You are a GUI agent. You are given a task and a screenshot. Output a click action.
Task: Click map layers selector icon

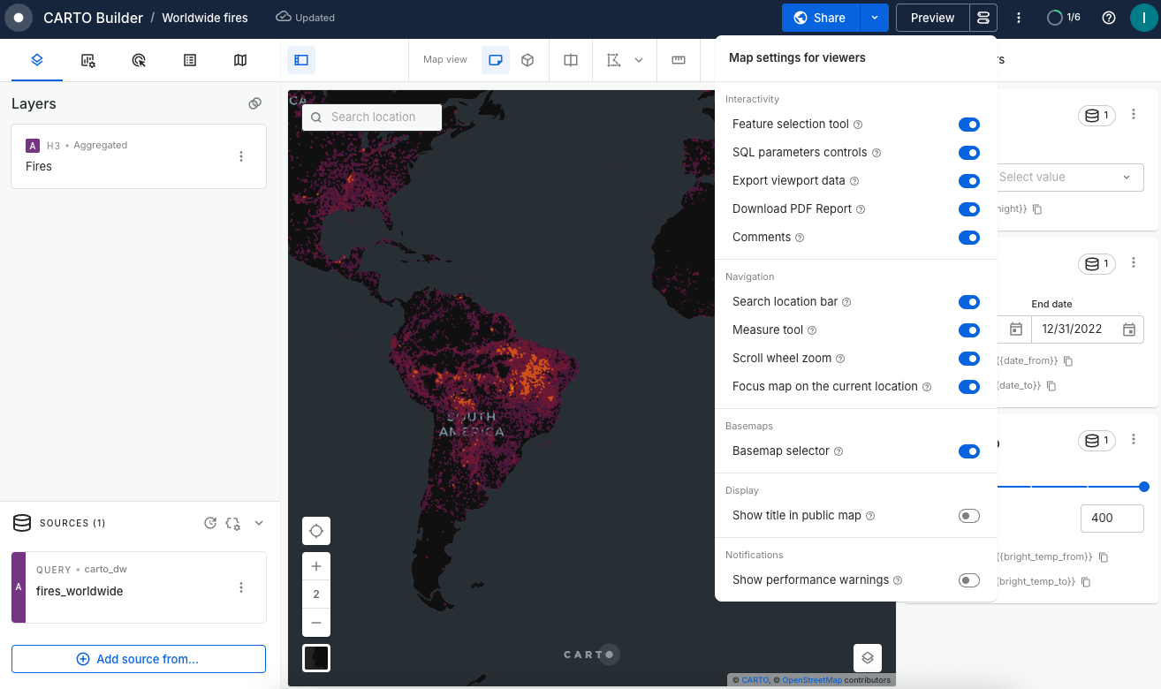click(868, 657)
